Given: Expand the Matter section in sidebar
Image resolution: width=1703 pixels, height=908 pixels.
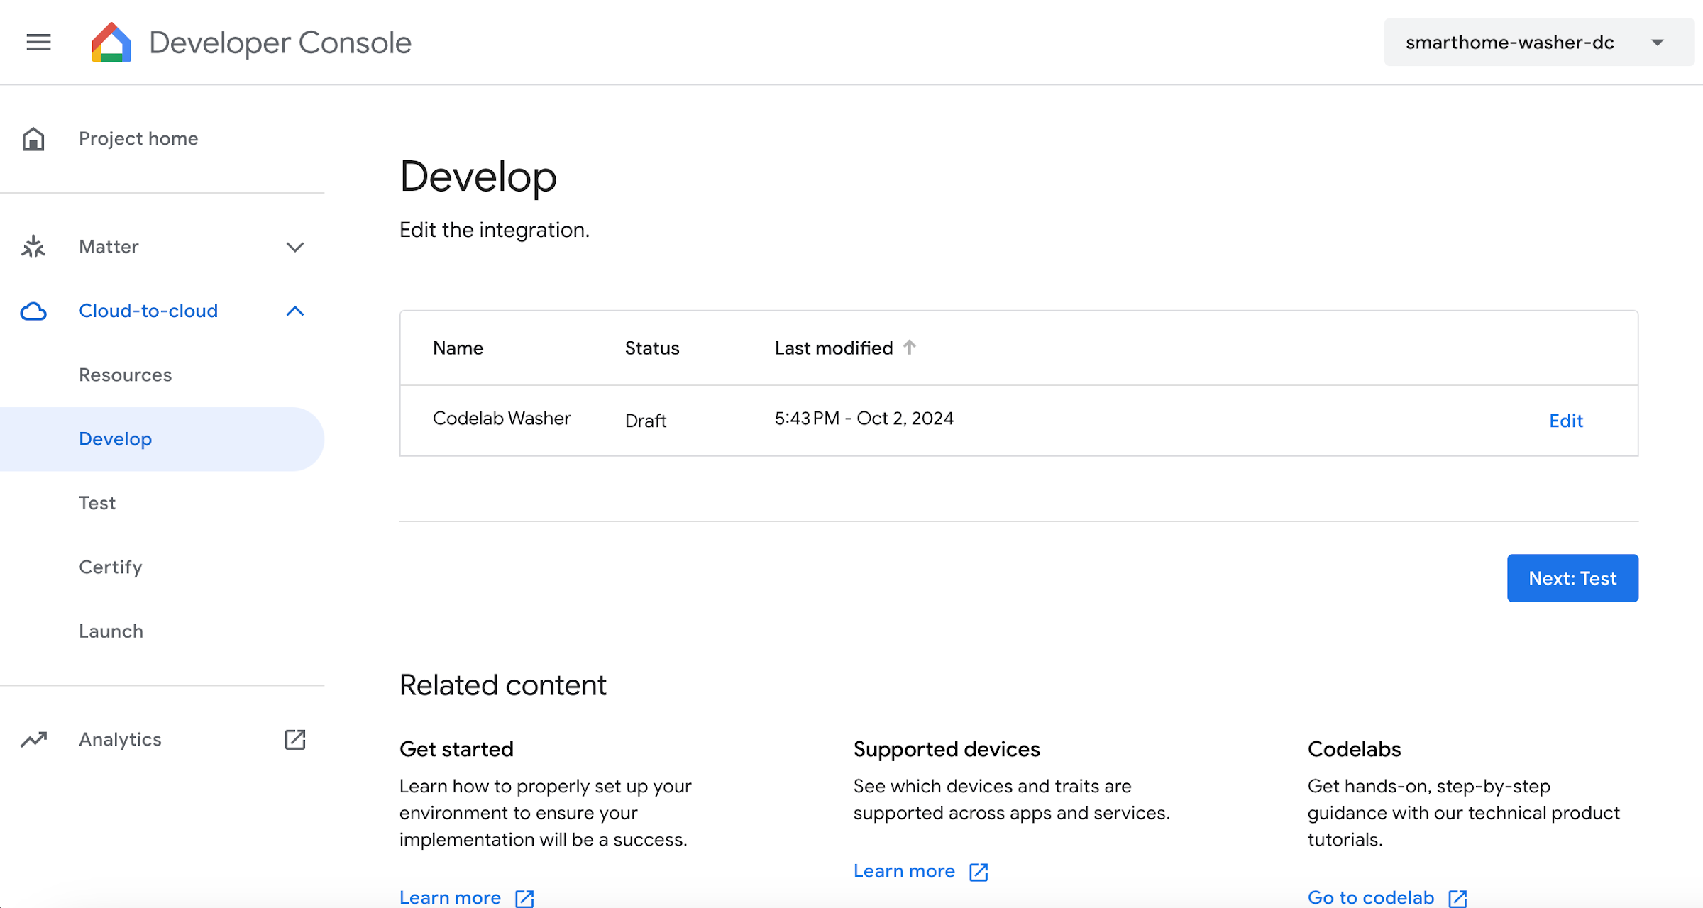Looking at the screenshot, I should pyautogui.click(x=295, y=247).
